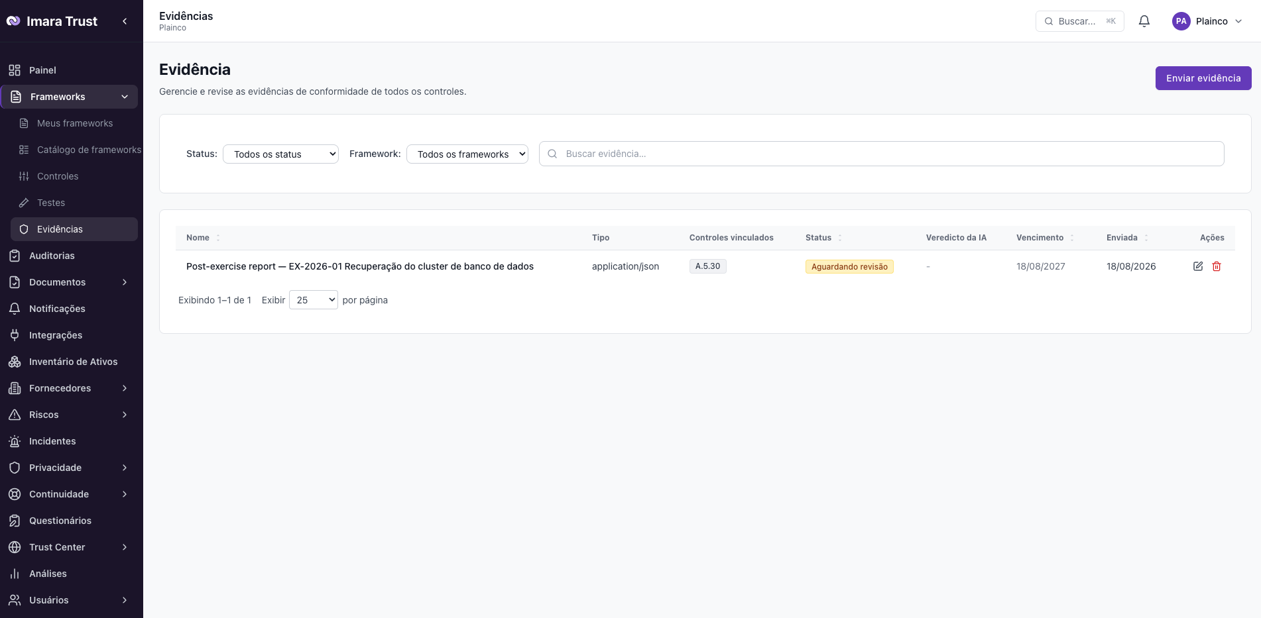
Task: Click the Imara Trust logo icon
Action: coord(13,21)
